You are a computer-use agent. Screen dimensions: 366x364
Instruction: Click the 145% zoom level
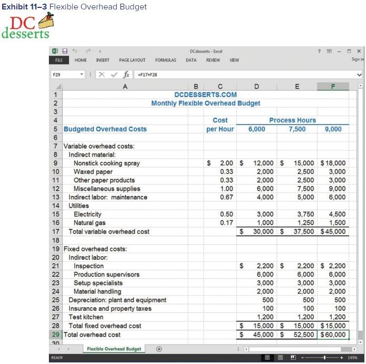(352, 358)
